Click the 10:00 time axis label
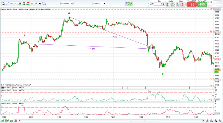 pyautogui.click(x=59, y=117)
